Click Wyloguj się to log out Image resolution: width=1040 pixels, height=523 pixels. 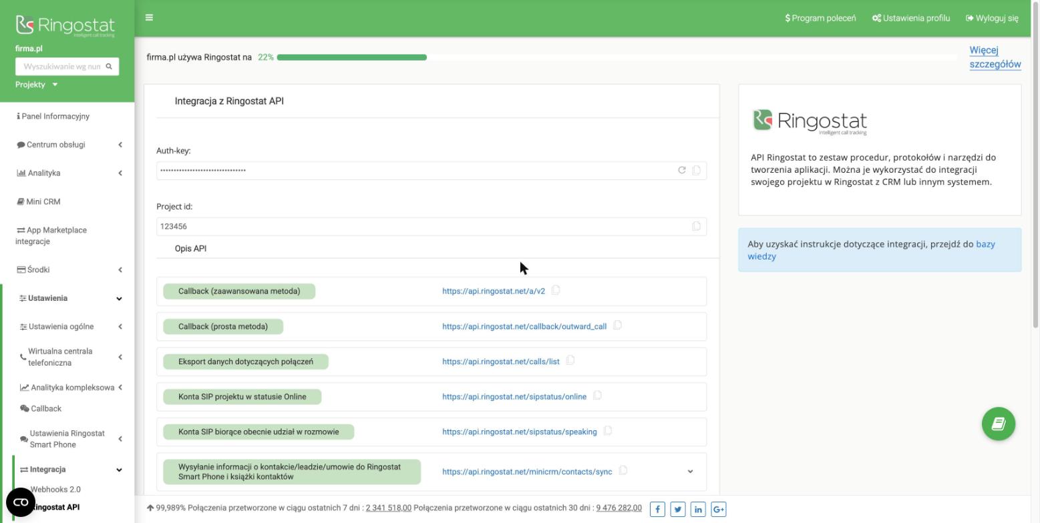[x=992, y=18]
